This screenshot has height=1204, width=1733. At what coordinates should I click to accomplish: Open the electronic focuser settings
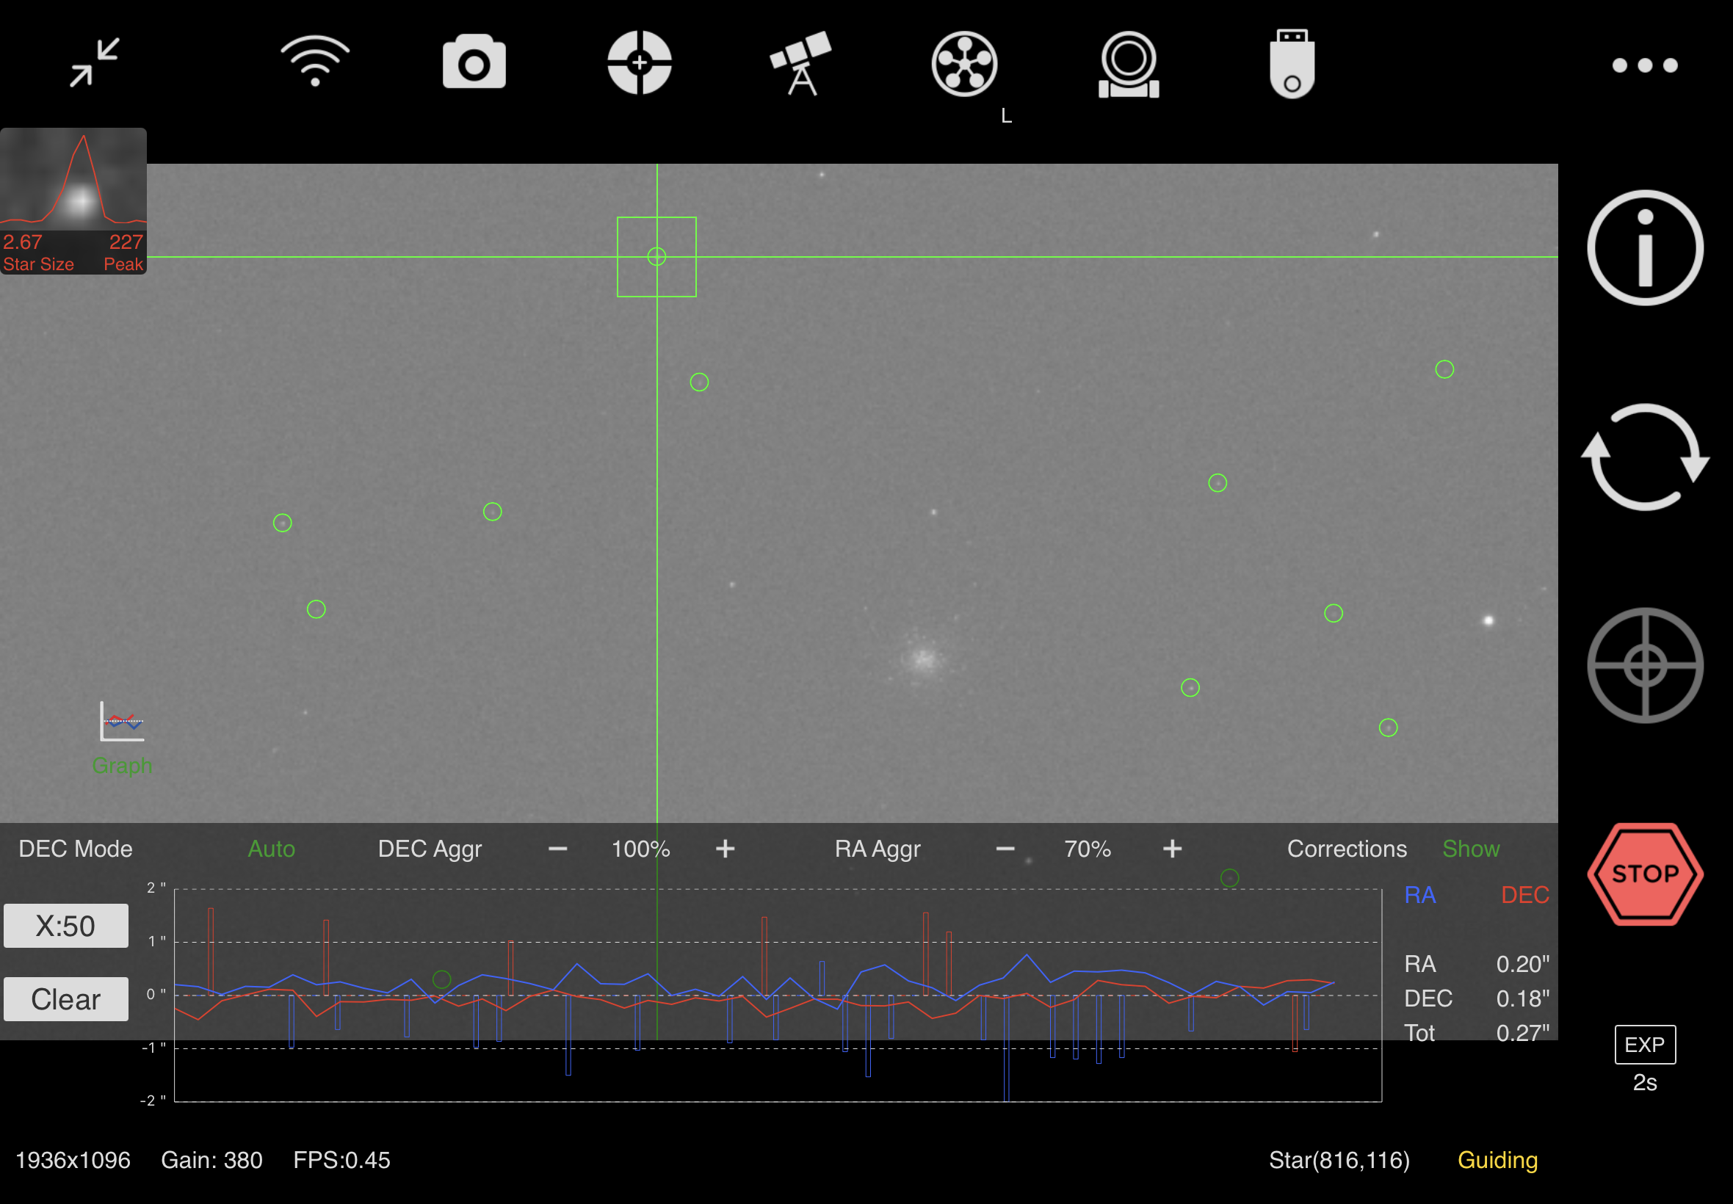[1128, 65]
